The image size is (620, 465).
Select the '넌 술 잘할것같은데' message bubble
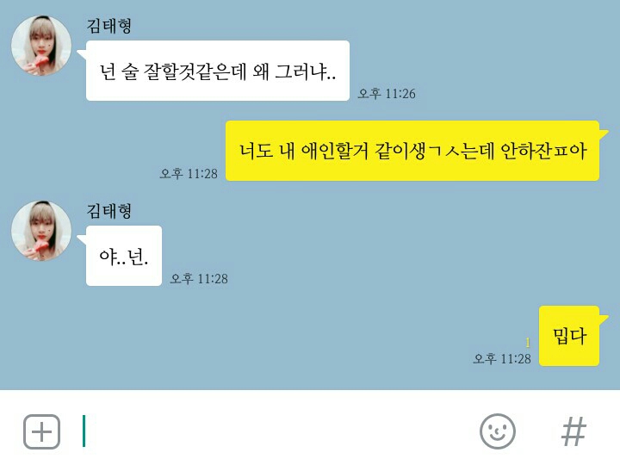(218, 71)
